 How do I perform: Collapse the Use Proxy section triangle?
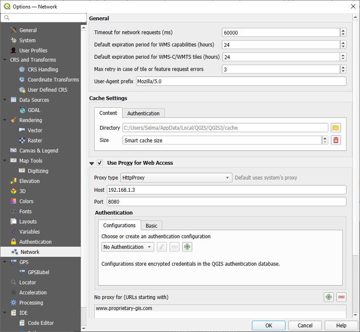(92, 163)
